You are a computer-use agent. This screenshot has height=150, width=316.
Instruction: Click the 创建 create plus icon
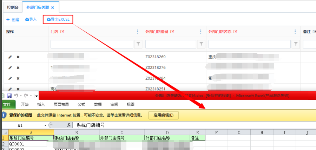[8, 20]
